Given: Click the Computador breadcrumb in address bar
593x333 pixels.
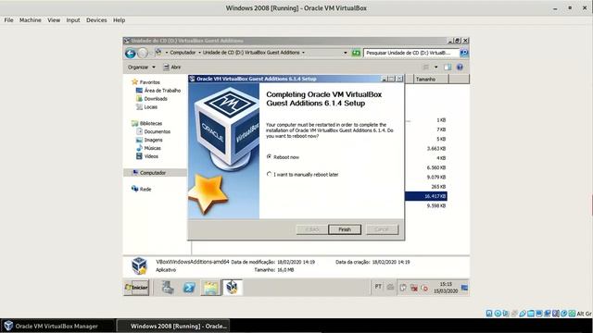Looking at the screenshot, I should tap(183, 53).
